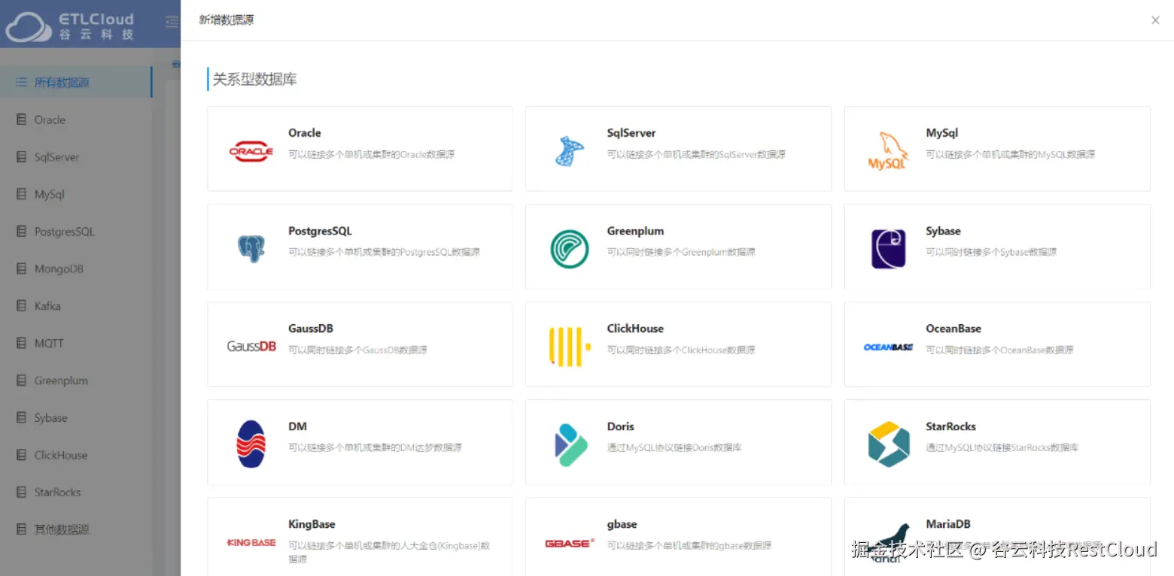
Task: Click the sidebar icon beside MongoDB
Action: 22,268
